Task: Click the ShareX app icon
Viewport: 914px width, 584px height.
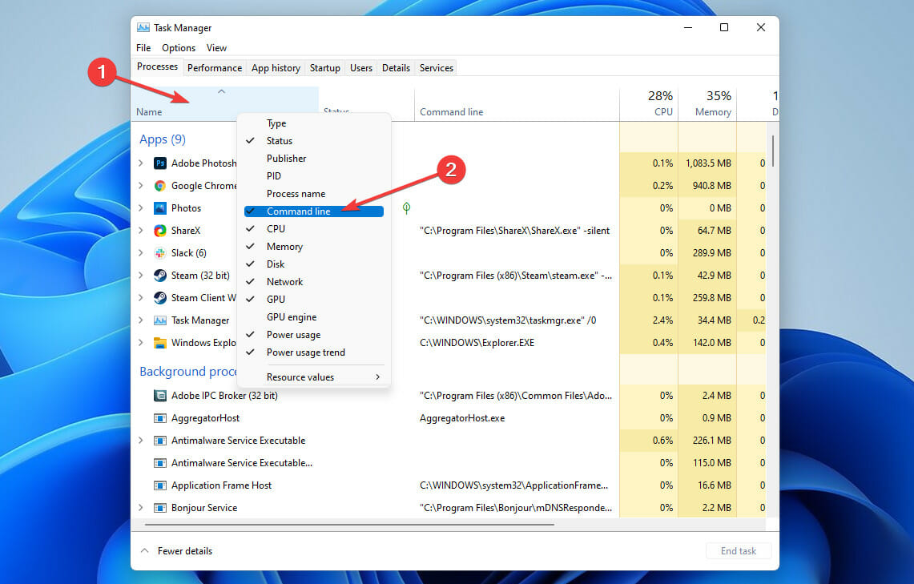Action: 159,231
